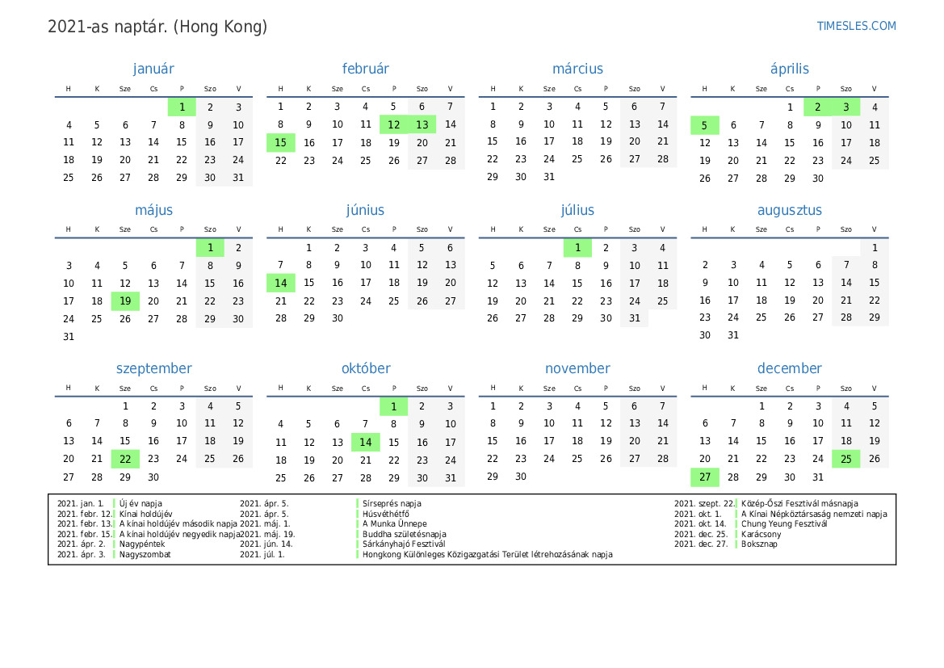Click legend entry 'Új év napja'
This screenshot has width=944, height=668.
pos(141,503)
